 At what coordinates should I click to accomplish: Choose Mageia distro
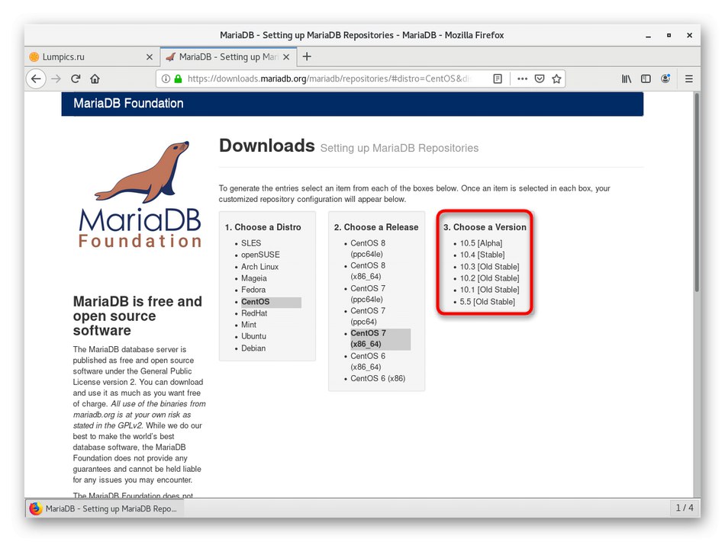(x=254, y=278)
